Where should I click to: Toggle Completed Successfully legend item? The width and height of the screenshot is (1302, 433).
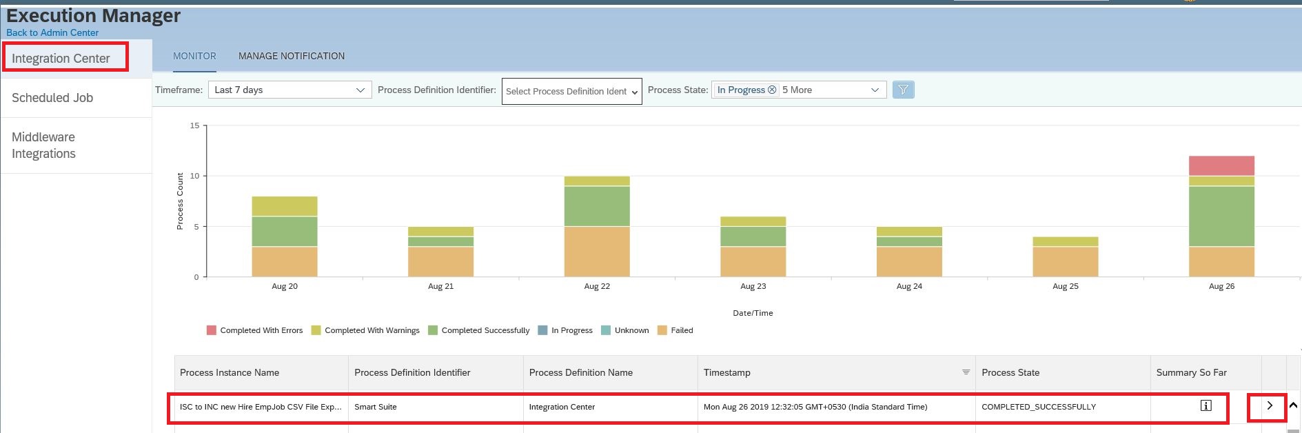[479, 330]
